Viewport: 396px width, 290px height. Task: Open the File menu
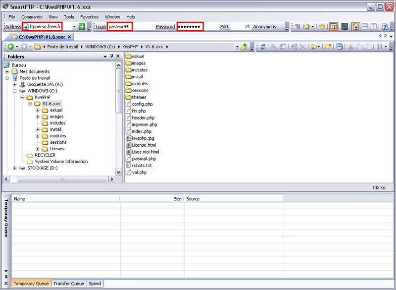tap(11, 17)
